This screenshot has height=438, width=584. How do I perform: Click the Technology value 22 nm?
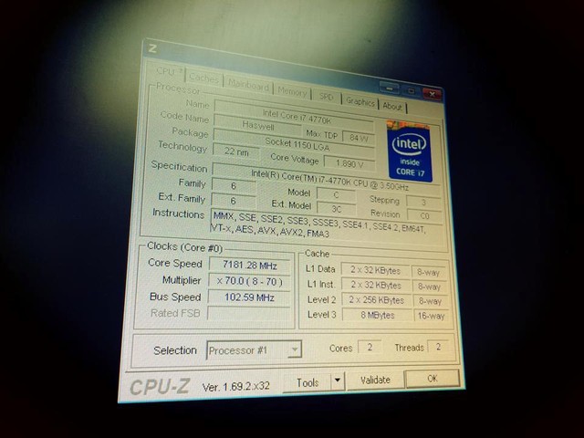click(236, 151)
